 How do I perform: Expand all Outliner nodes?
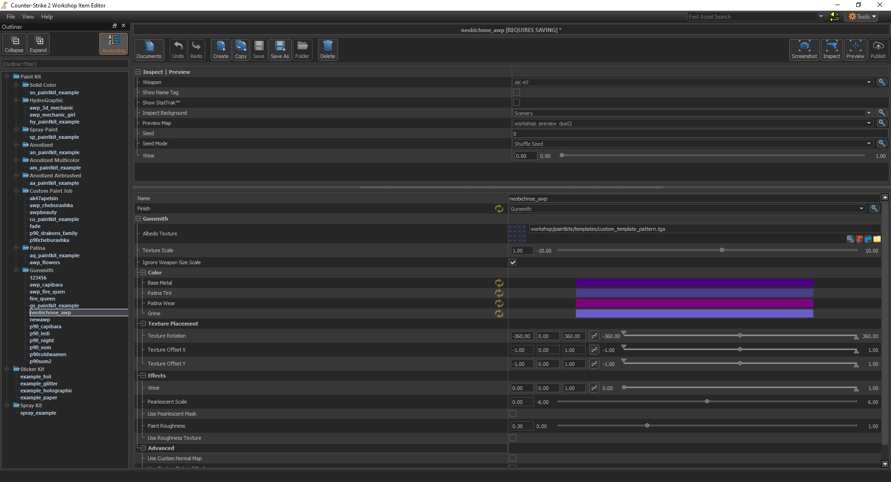[x=39, y=44]
